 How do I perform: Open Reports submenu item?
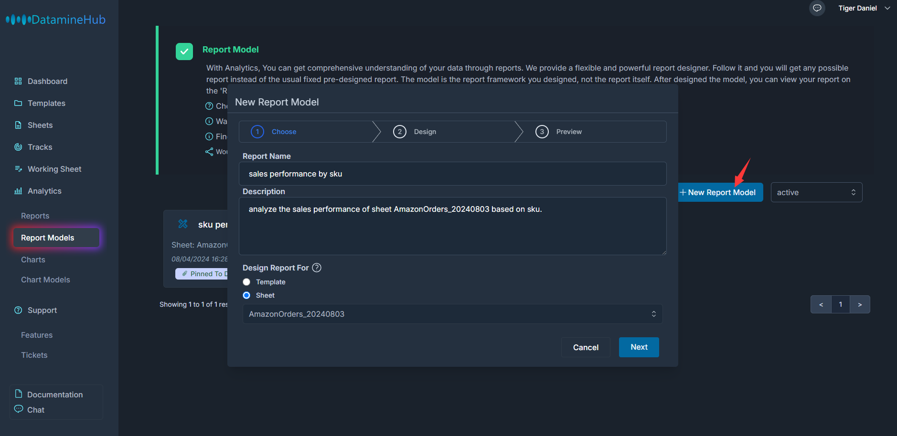(x=35, y=216)
